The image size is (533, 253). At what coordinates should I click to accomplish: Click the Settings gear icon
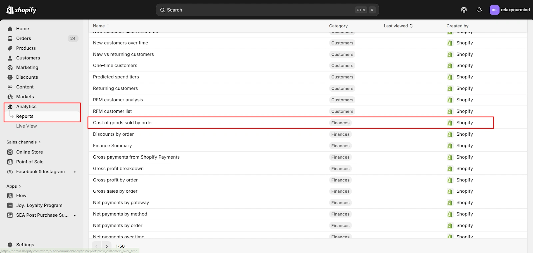coord(10,245)
